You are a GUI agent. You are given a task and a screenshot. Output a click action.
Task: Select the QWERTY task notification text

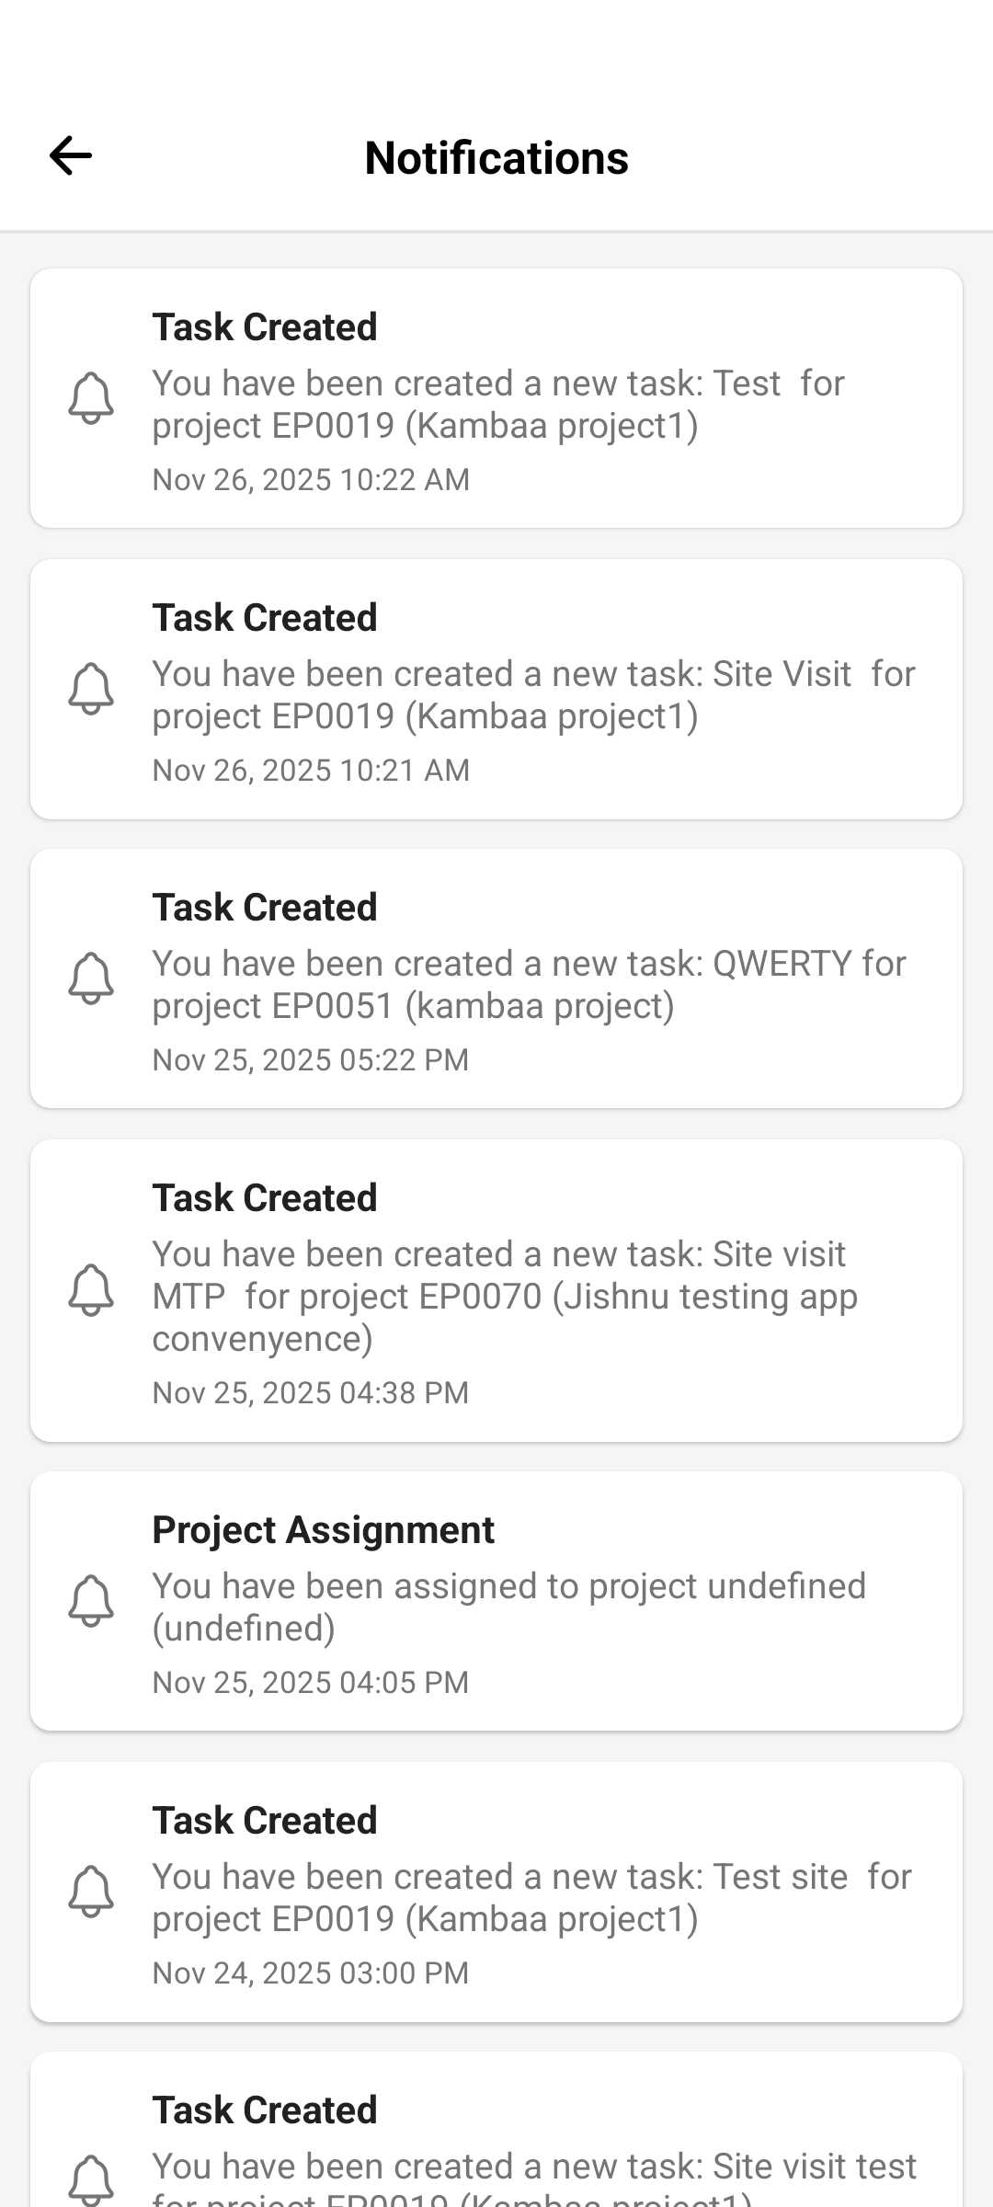(529, 985)
